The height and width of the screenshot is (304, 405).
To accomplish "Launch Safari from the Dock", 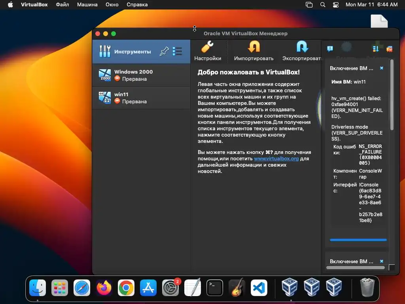I will click(82, 288).
